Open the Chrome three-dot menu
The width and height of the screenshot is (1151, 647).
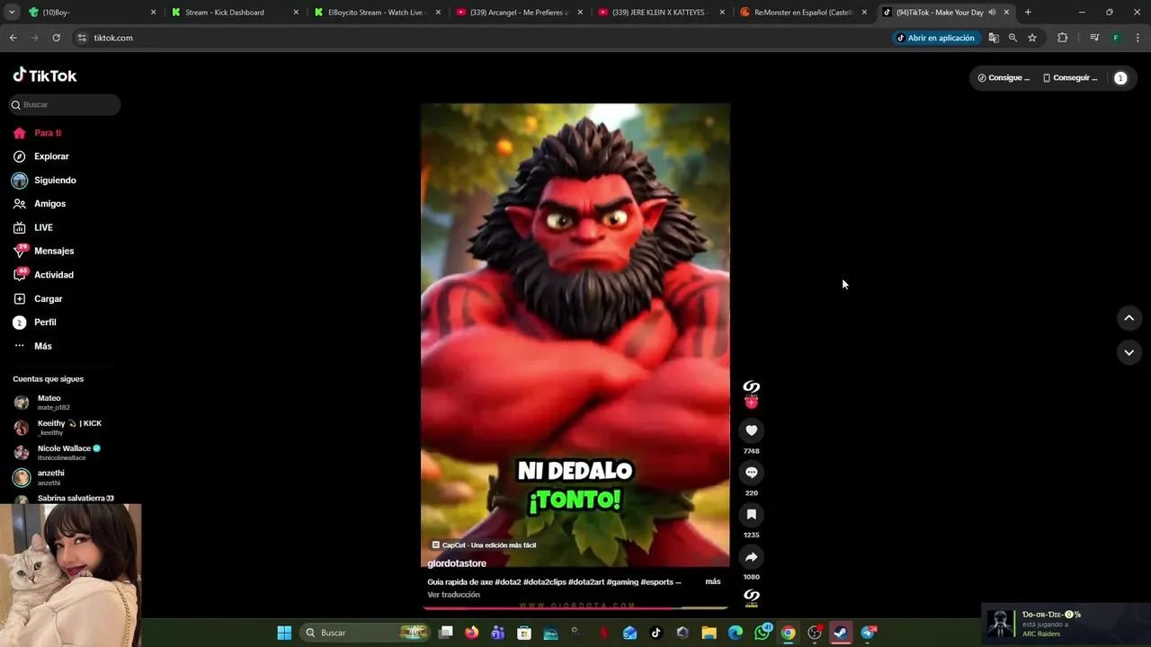click(x=1138, y=38)
